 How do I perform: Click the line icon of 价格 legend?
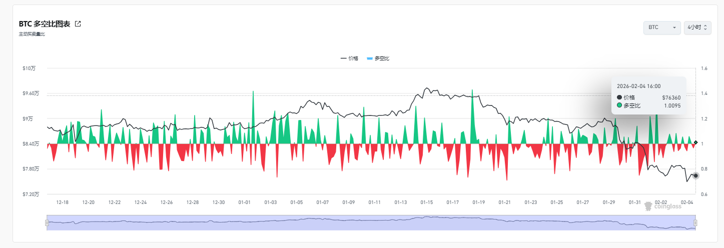[x=343, y=58]
